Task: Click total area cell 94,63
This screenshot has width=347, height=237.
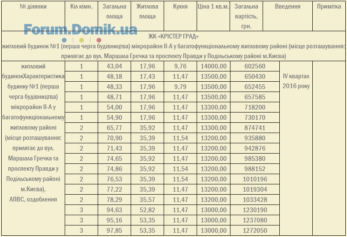Action: (x=114, y=210)
